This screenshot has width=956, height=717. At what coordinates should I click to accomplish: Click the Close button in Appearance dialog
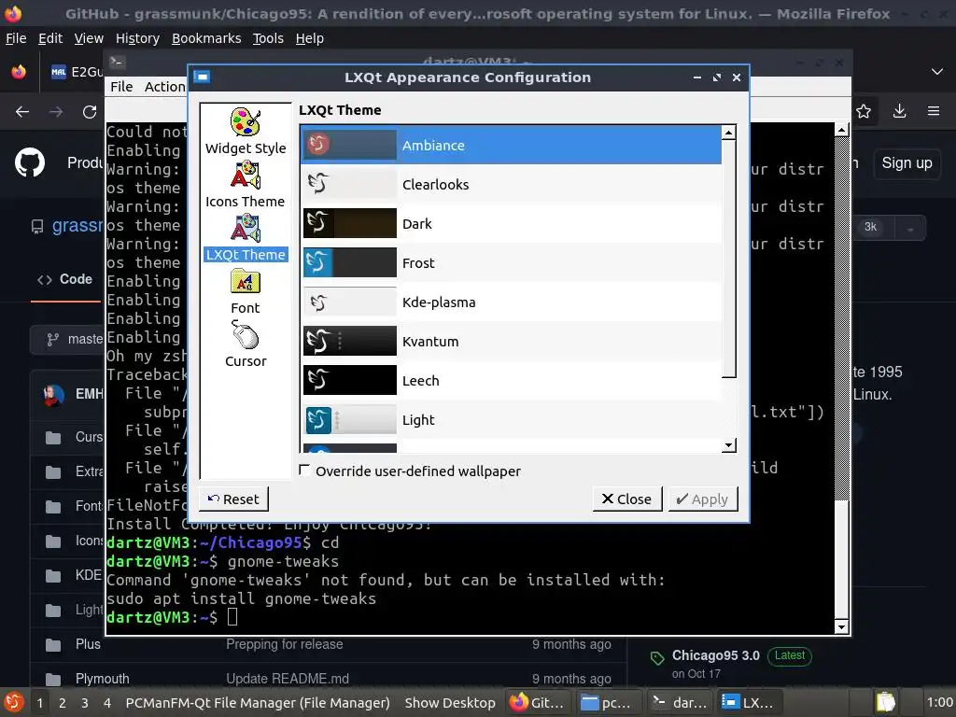(x=626, y=499)
